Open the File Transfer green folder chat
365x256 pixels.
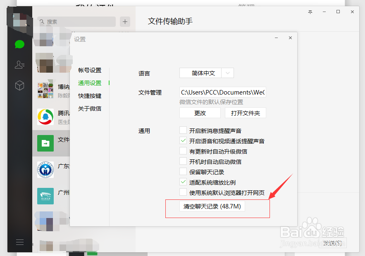tap(45, 143)
